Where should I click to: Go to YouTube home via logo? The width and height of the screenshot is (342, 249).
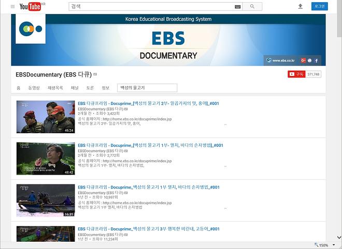point(30,7)
